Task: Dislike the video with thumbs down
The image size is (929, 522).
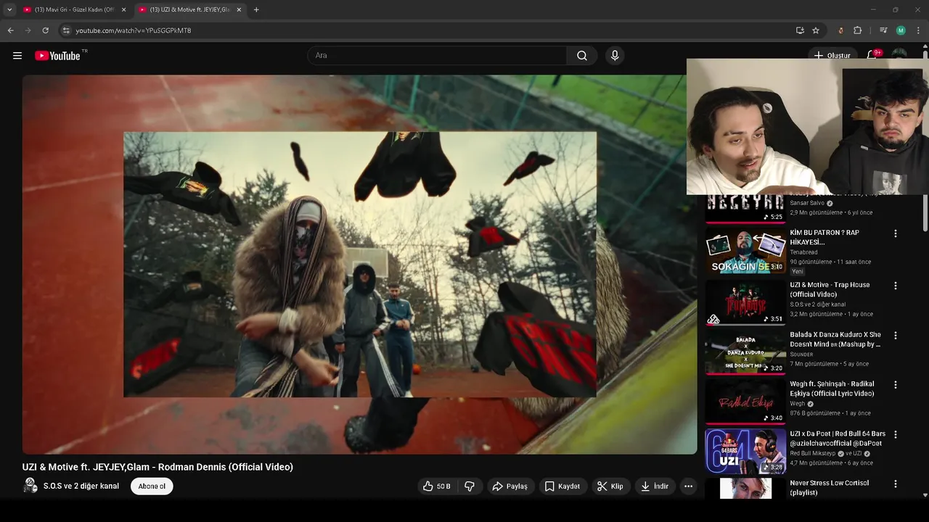Action: coord(470,486)
